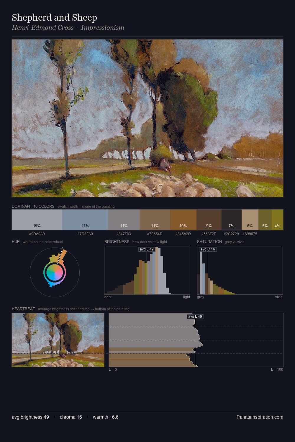The height and width of the screenshot is (442, 295).
Task: Click avg brightness 49 in footer
Action: pos(30,417)
